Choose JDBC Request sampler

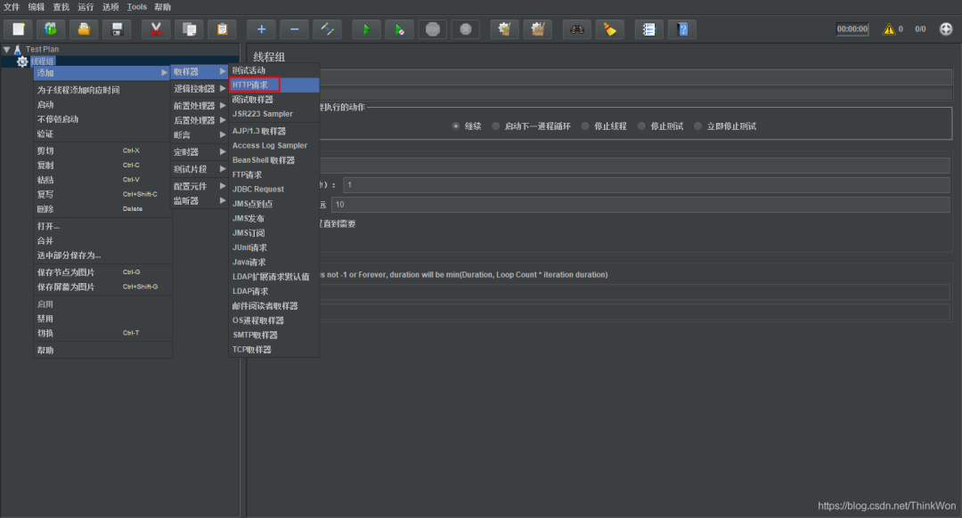(274, 190)
